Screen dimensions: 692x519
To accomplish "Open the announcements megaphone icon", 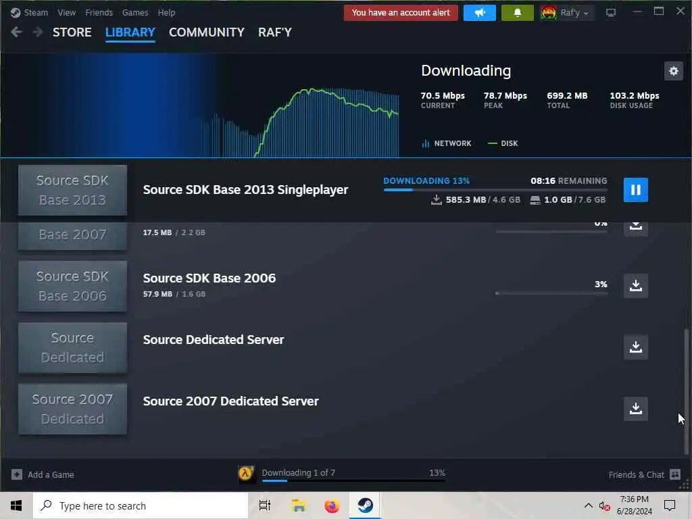I will click(x=480, y=13).
